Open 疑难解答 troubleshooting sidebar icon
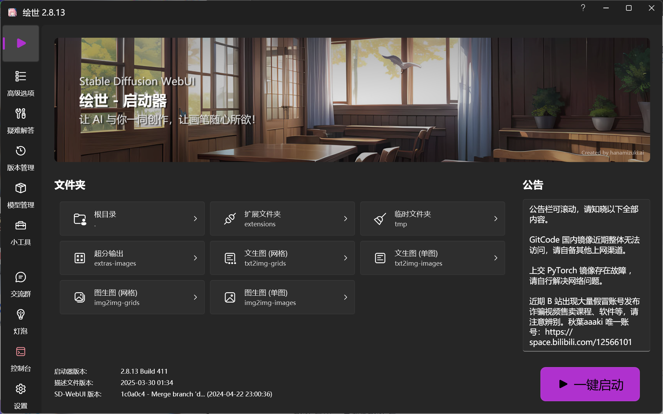 coord(21,114)
